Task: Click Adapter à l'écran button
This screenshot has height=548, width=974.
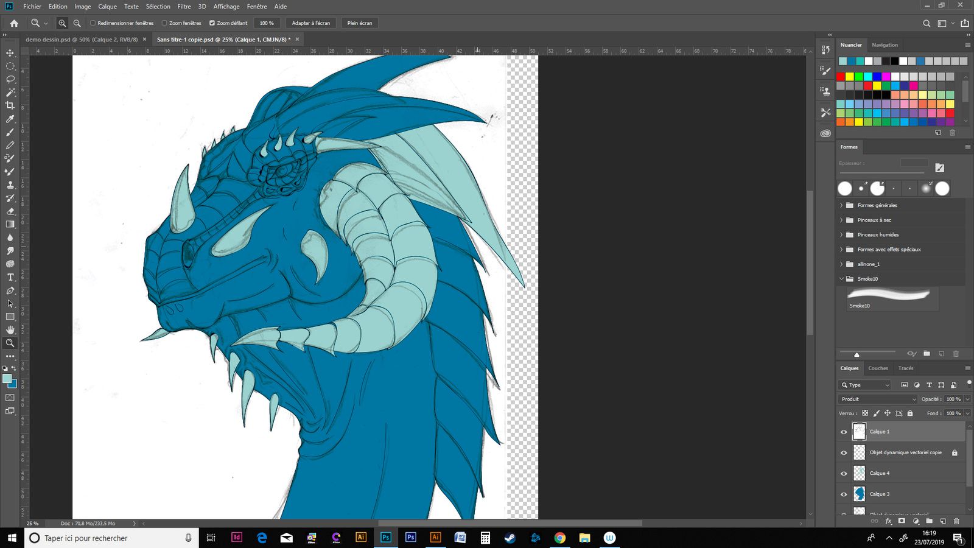Action: (x=310, y=23)
